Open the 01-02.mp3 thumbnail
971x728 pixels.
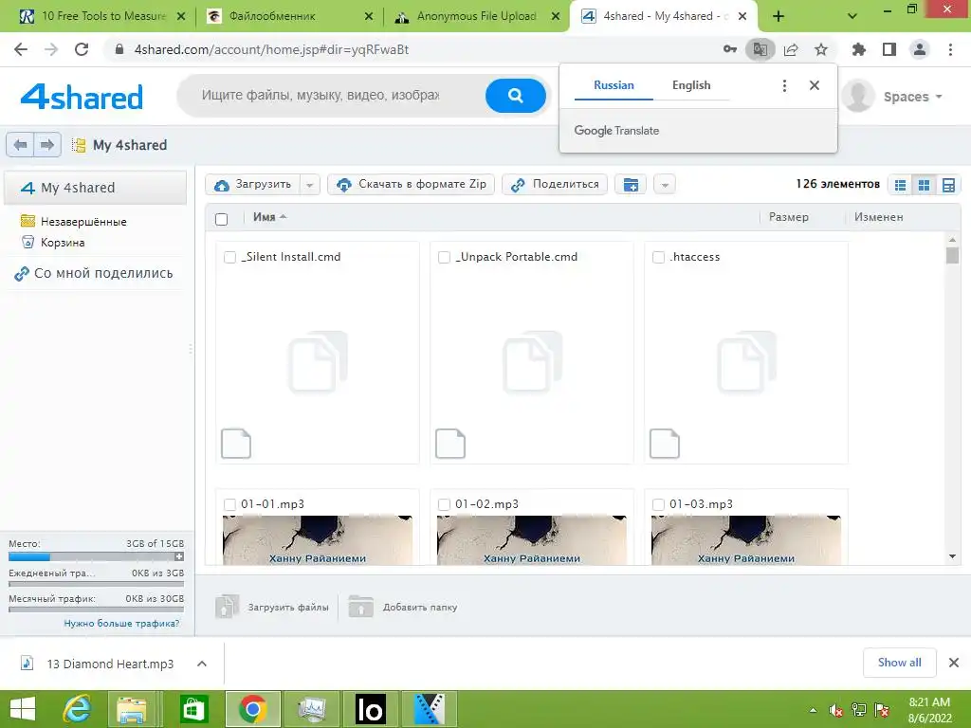531,539
